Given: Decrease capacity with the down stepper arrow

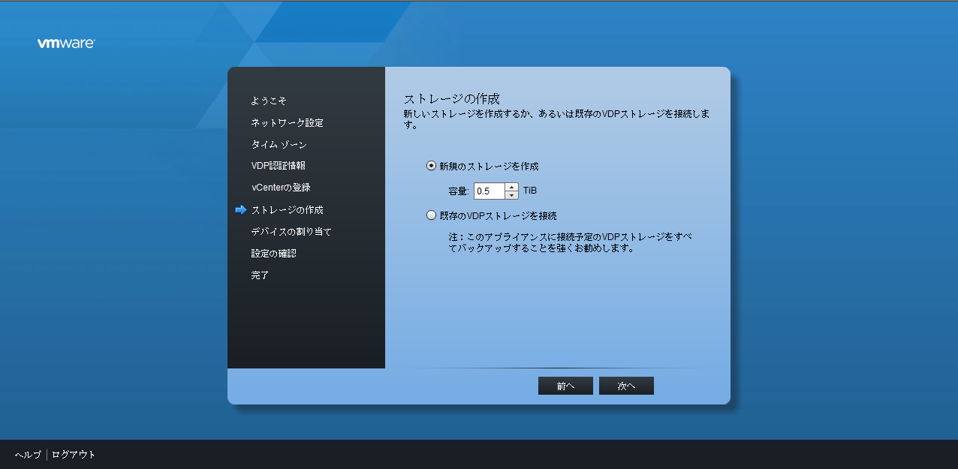Looking at the screenshot, I should [511, 195].
